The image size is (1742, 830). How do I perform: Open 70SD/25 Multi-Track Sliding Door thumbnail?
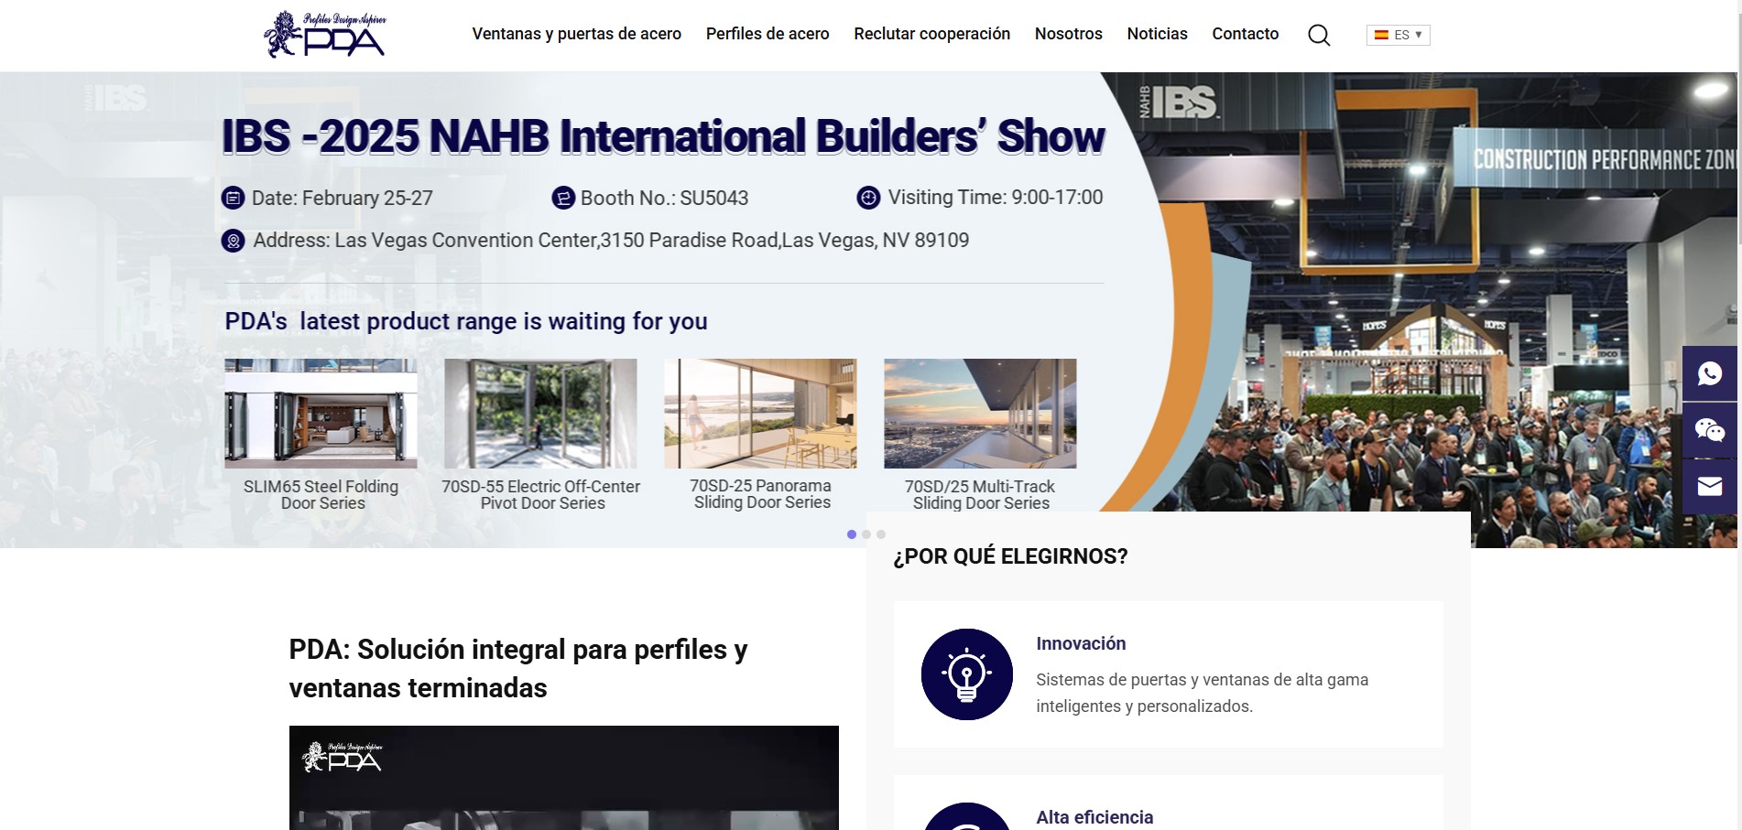click(x=980, y=414)
